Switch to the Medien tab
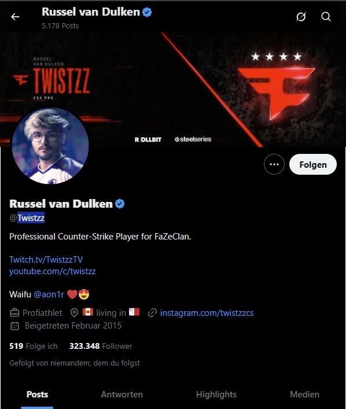 coord(304,395)
